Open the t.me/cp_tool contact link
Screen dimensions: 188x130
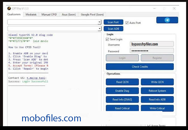click(x=36, y=78)
